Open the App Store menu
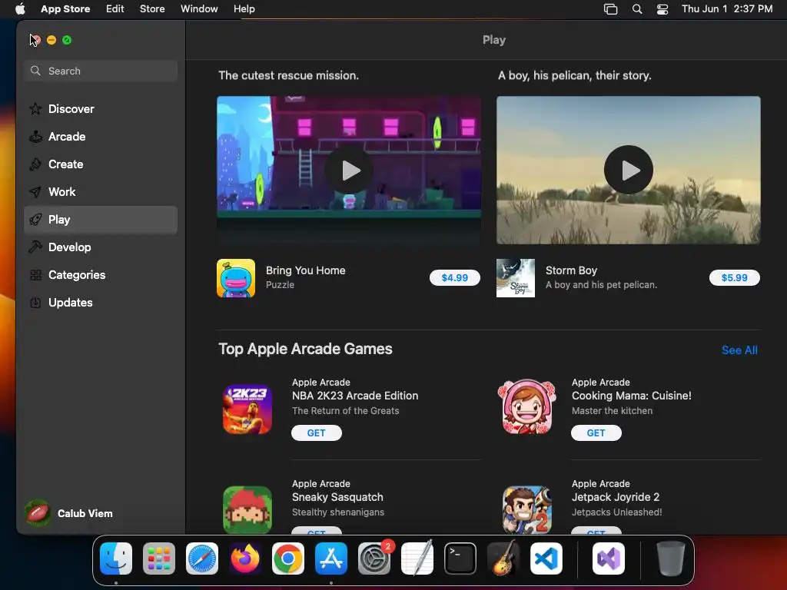Image resolution: width=787 pixels, height=590 pixels. [x=65, y=9]
